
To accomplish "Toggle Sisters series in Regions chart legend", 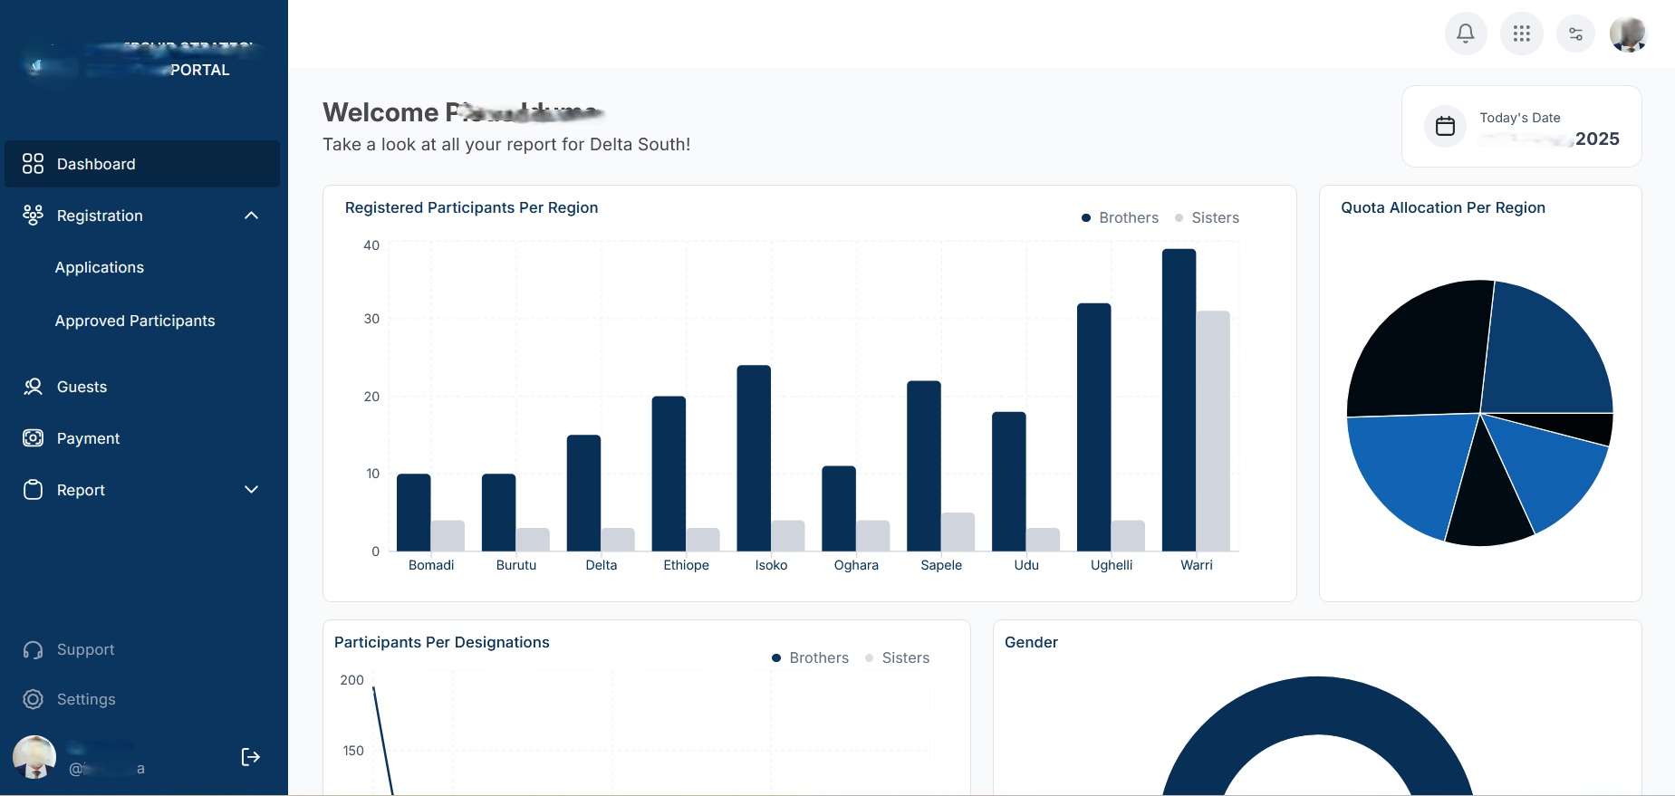I will (1207, 217).
